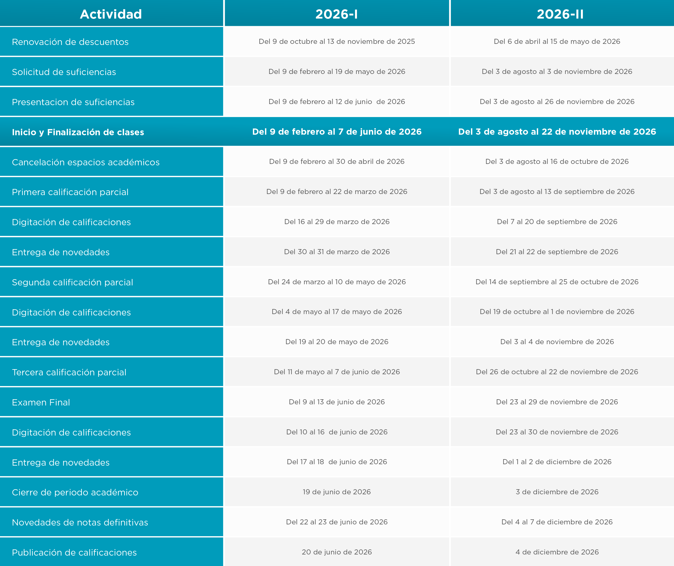The image size is (674, 566).
Task: Select Primera calificación parcial row label
Action: click(70, 192)
